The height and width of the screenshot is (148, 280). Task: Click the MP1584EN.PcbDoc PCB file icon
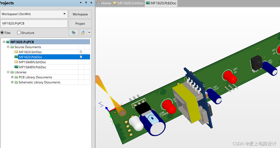click(x=16, y=67)
